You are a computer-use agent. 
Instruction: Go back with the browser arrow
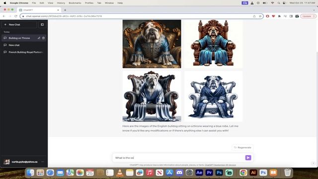click(4, 16)
